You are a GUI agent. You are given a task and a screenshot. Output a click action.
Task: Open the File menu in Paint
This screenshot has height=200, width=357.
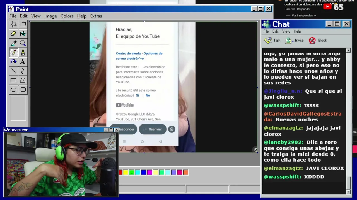pos(13,16)
